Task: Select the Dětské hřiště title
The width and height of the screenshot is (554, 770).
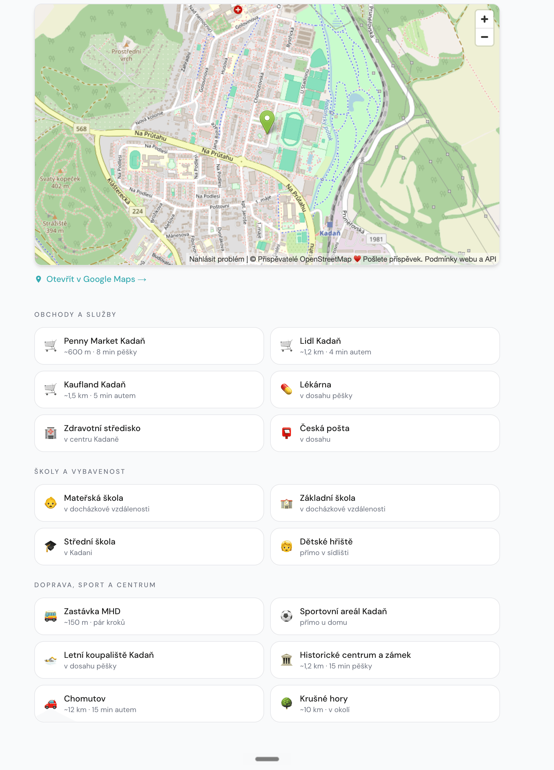Action: tap(326, 541)
